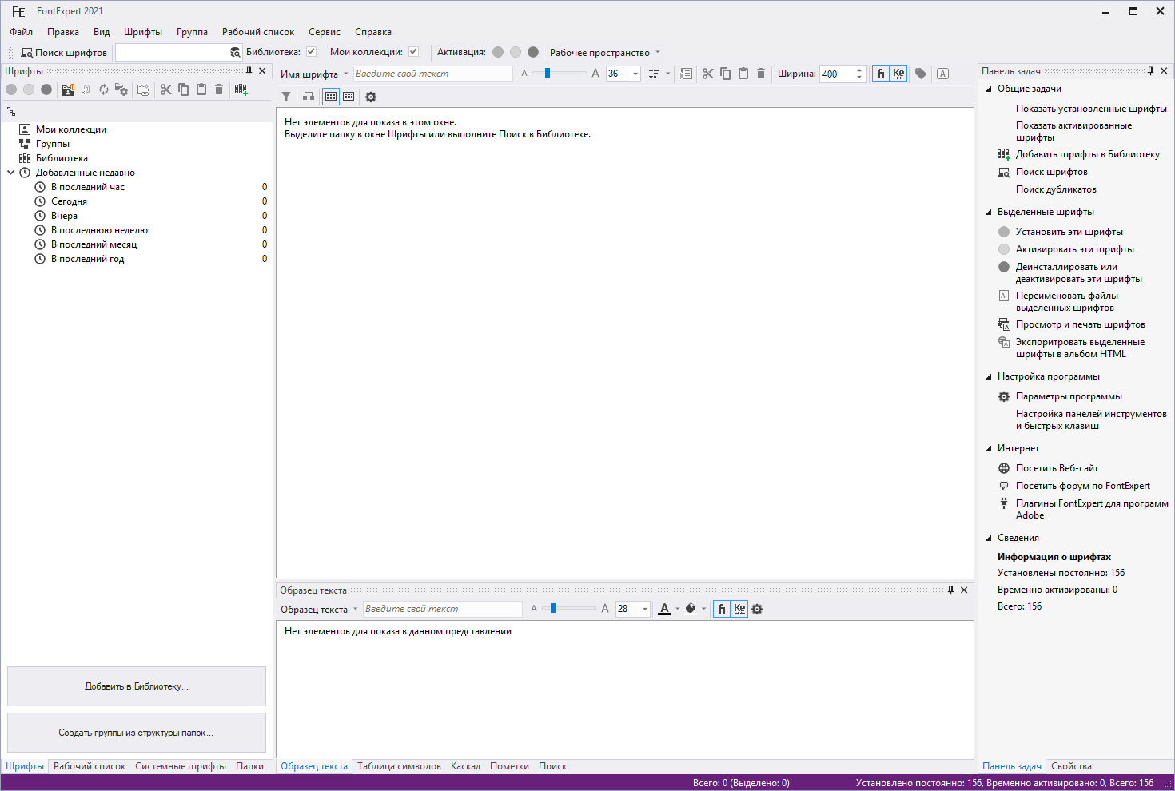Switch to thumbnail grid view mode
Screen dimensions: 1175x791
[331, 97]
